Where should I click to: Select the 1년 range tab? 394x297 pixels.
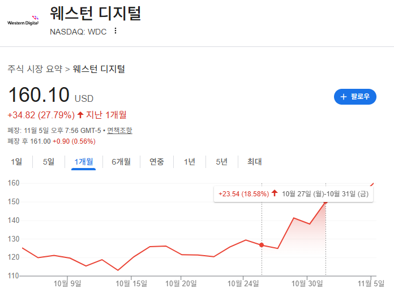[x=189, y=162]
